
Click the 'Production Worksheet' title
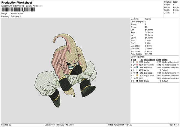click(16, 2)
